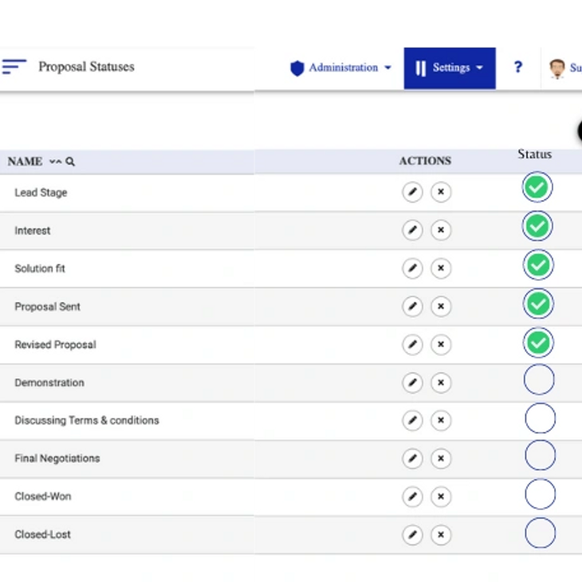Delete the Demonstration status
This screenshot has height=582, width=582.
pos(441,383)
